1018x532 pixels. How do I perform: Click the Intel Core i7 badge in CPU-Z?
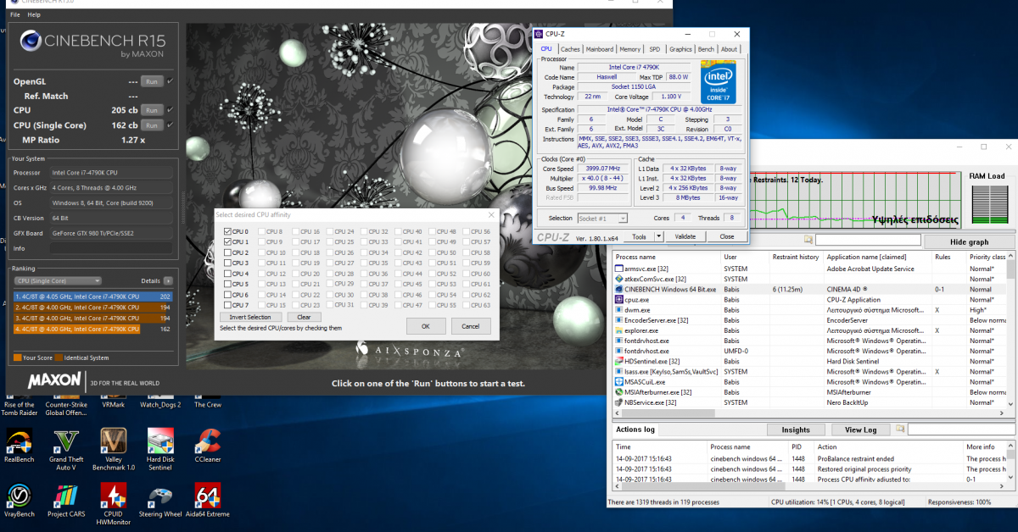tap(719, 82)
